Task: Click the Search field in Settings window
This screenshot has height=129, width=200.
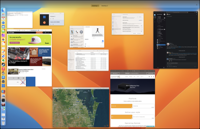Action: [116, 16]
